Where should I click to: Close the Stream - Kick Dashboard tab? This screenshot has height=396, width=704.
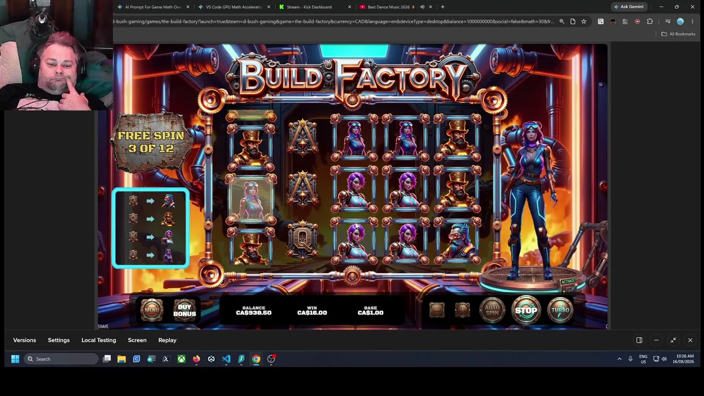pyautogui.click(x=349, y=7)
